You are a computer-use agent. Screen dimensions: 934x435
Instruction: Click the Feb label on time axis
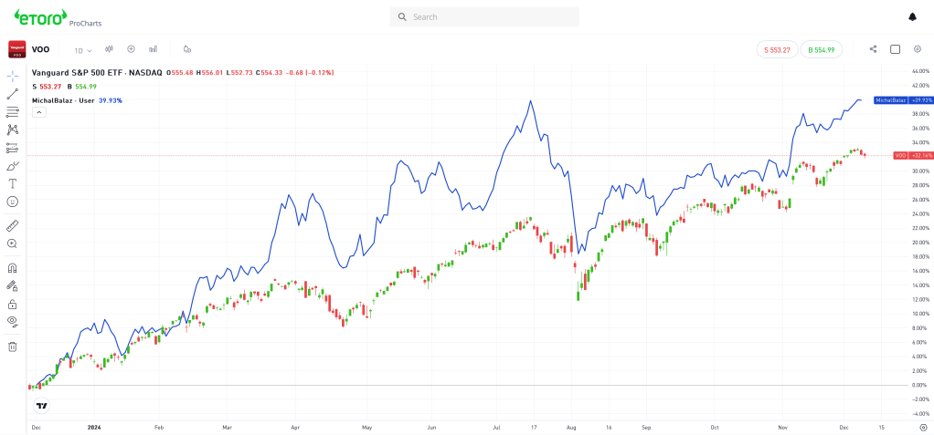[158, 427]
